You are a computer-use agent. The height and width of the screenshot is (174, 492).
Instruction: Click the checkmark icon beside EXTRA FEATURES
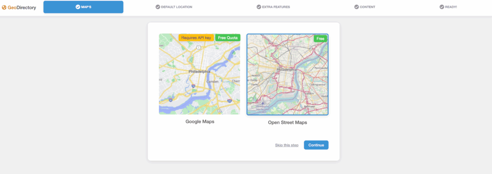(x=259, y=7)
